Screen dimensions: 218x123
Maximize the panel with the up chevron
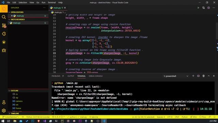pos(209,76)
